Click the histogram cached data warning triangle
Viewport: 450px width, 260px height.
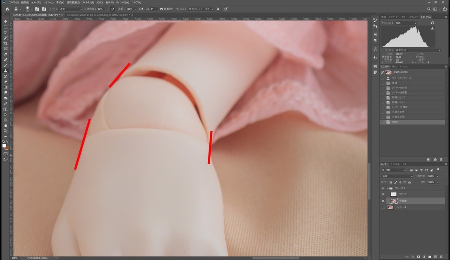click(x=432, y=28)
